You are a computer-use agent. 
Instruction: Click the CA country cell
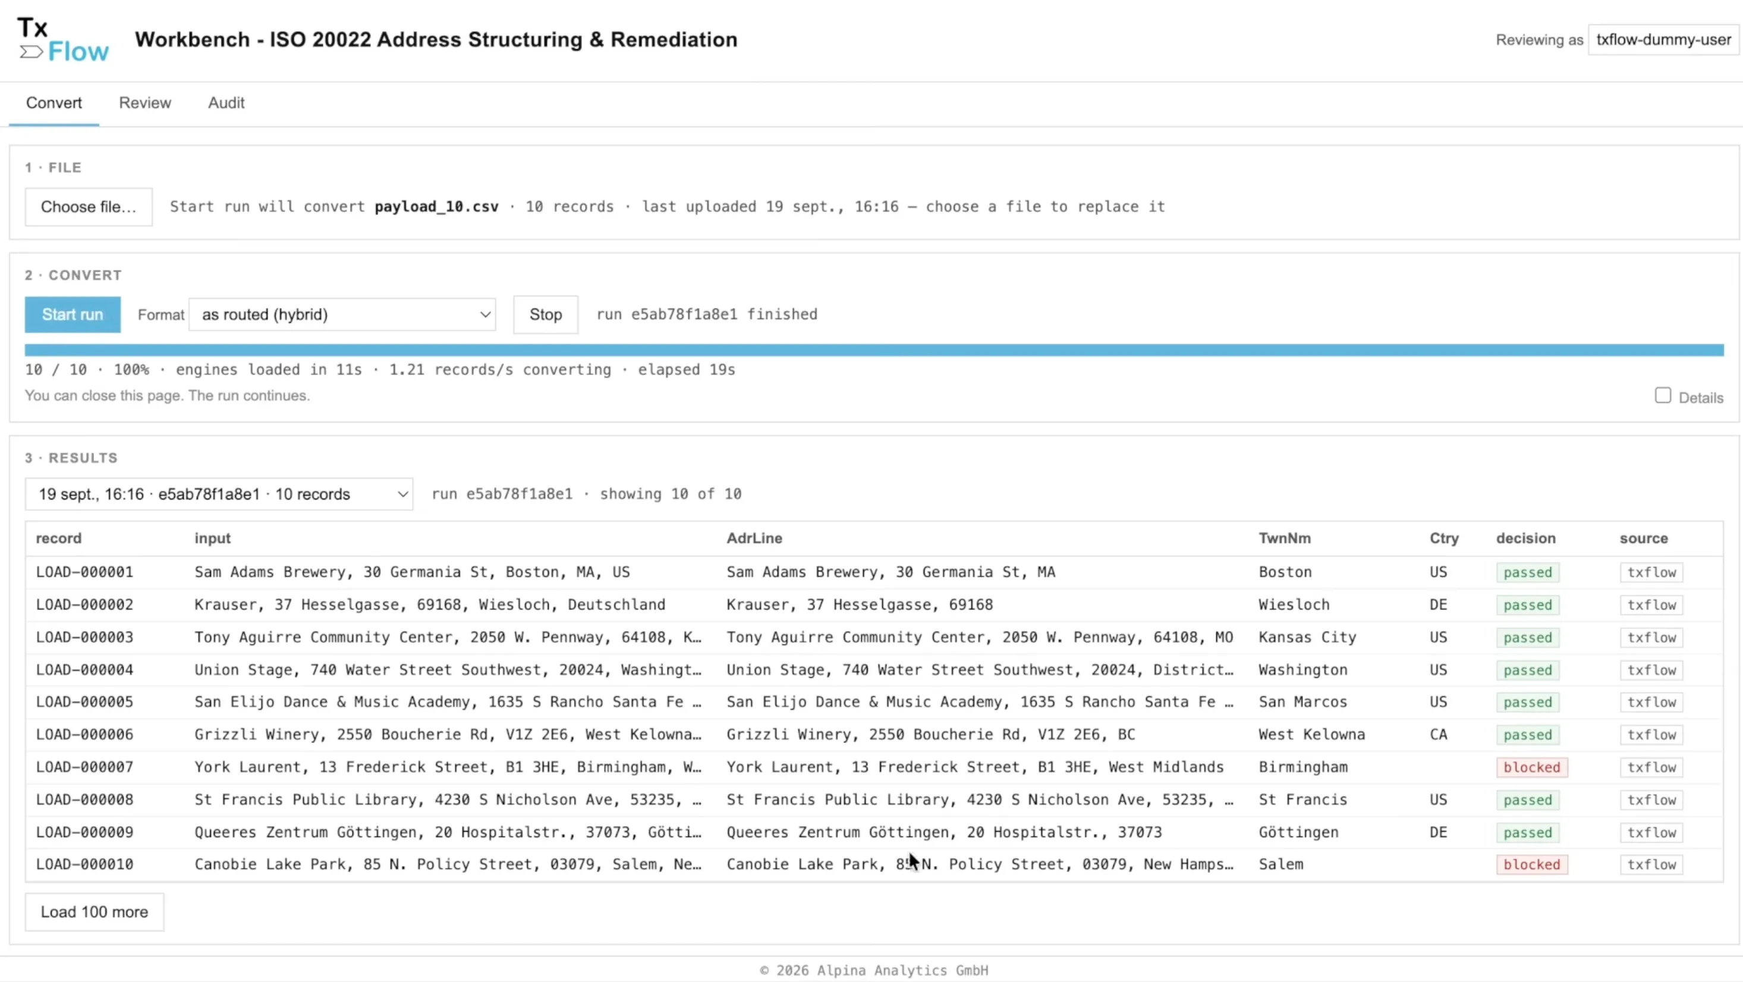point(1439,734)
